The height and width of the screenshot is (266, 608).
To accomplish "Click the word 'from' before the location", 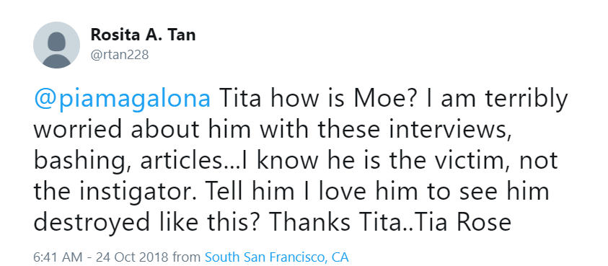I will click(x=187, y=257).
